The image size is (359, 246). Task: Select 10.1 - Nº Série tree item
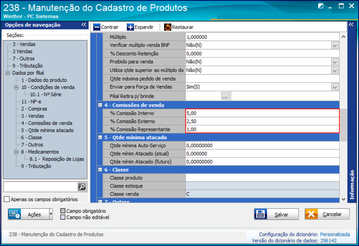click(x=46, y=94)
